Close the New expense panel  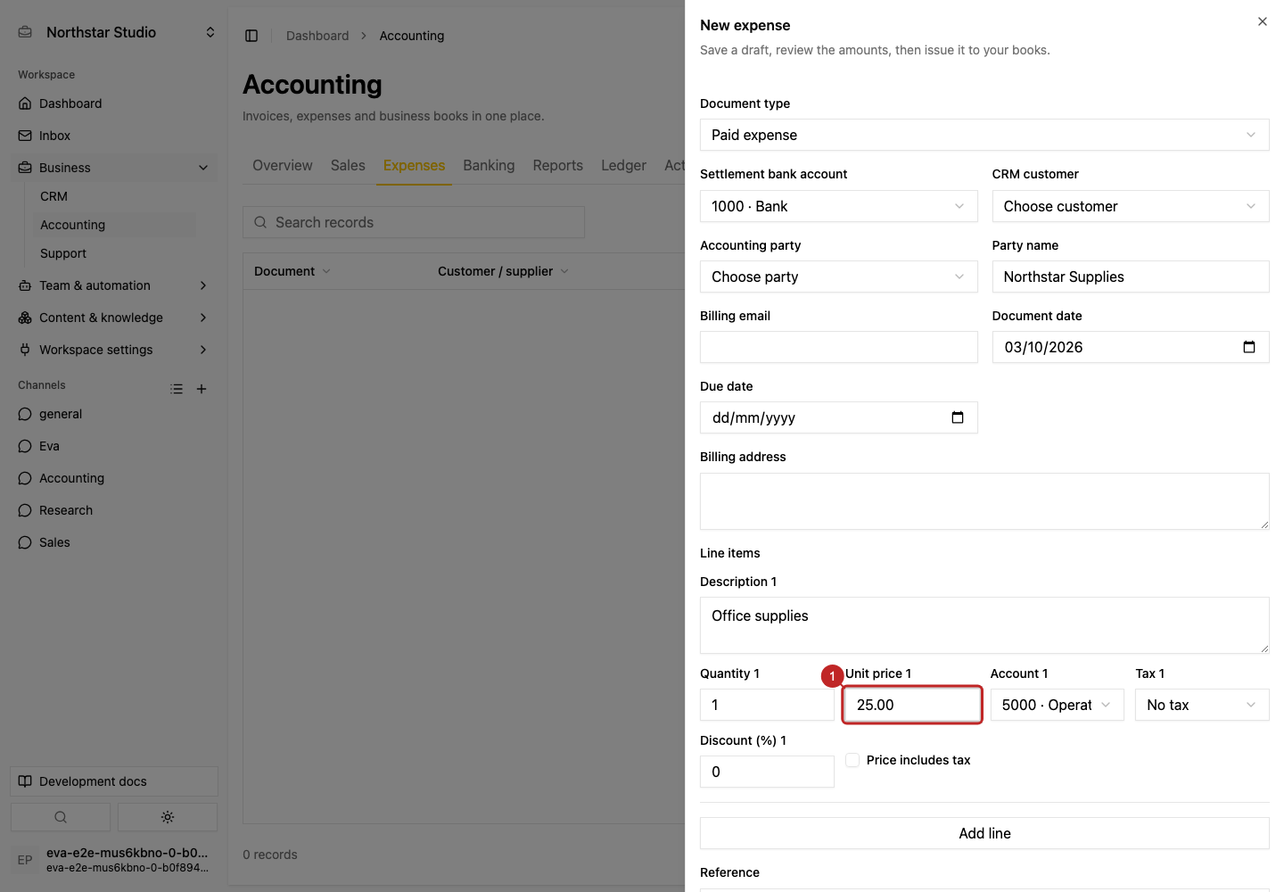point(1263,21)
